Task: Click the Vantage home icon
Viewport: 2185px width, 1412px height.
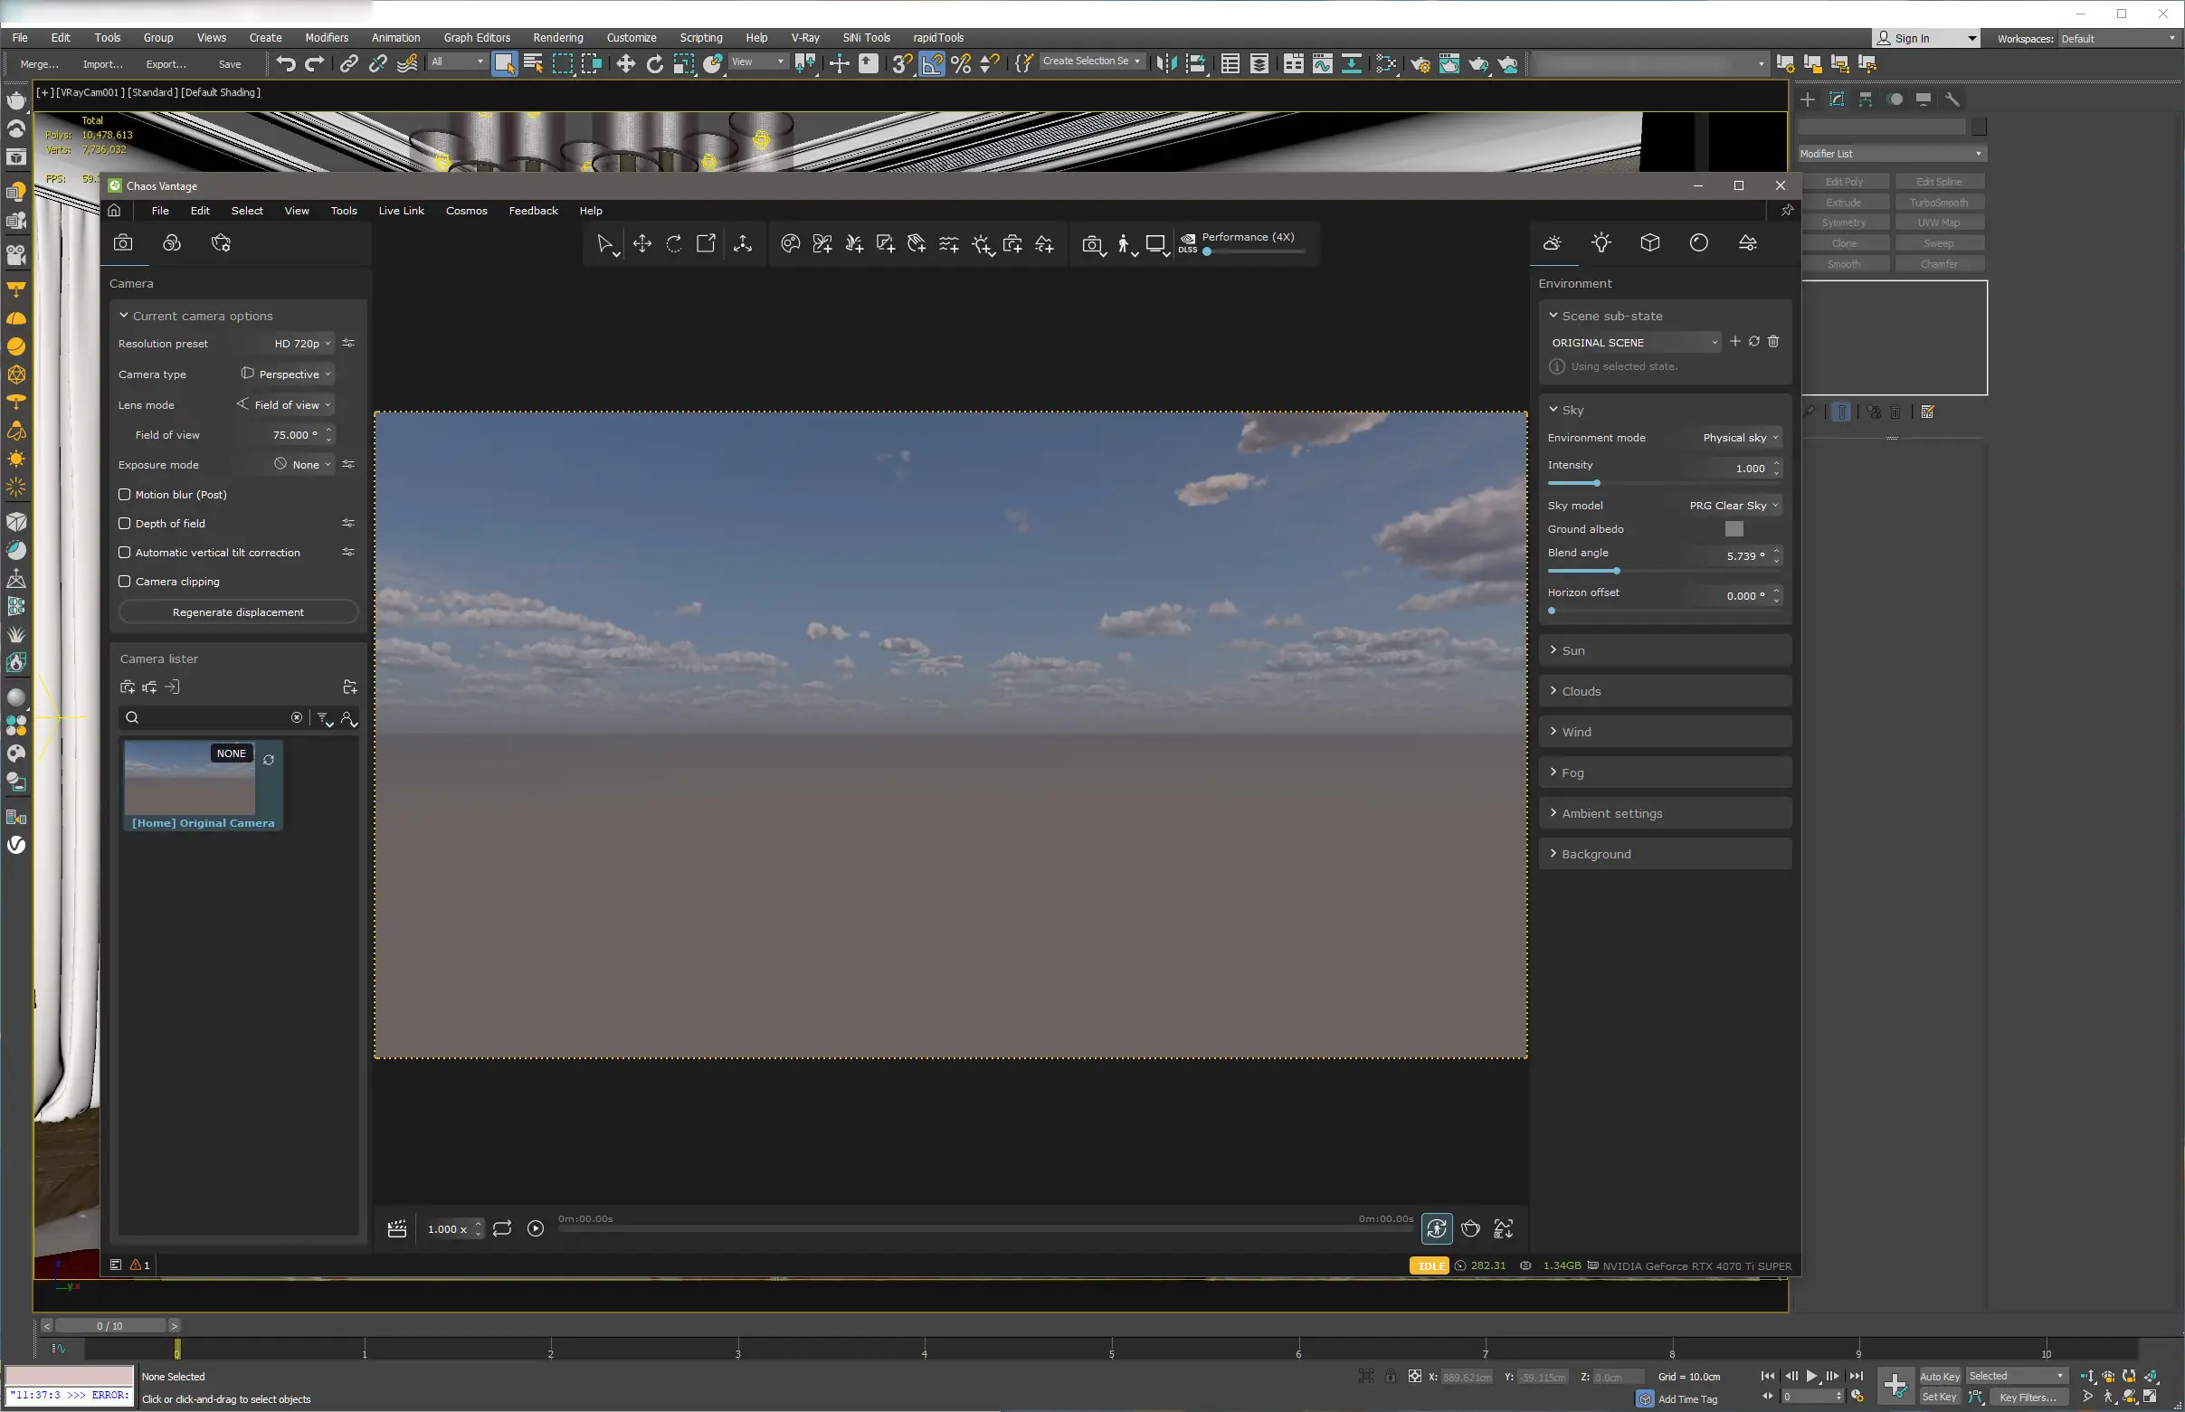Action: tap(115, 211)
